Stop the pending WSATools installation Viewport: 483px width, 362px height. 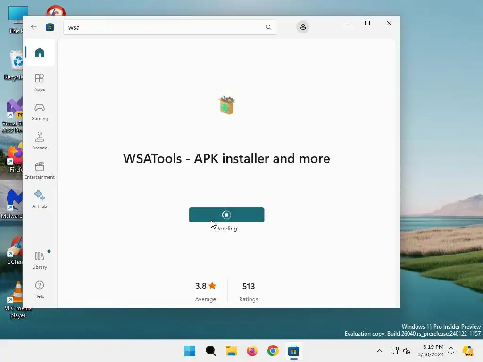click(226, 215)
